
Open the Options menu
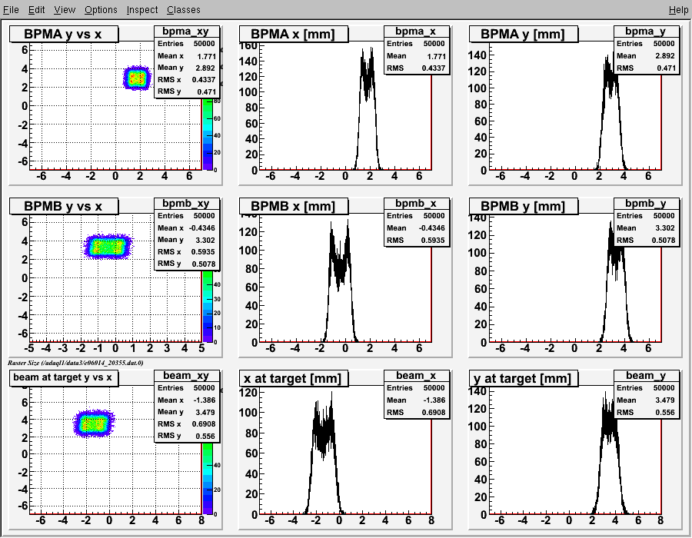[101, 10]
